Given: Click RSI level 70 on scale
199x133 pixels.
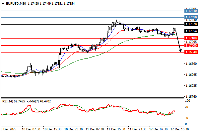Looking at the screenshot, I should (187, 107).
